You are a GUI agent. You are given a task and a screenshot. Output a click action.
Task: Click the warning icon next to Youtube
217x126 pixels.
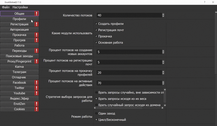pyautogui.click(x=37, y=93)
